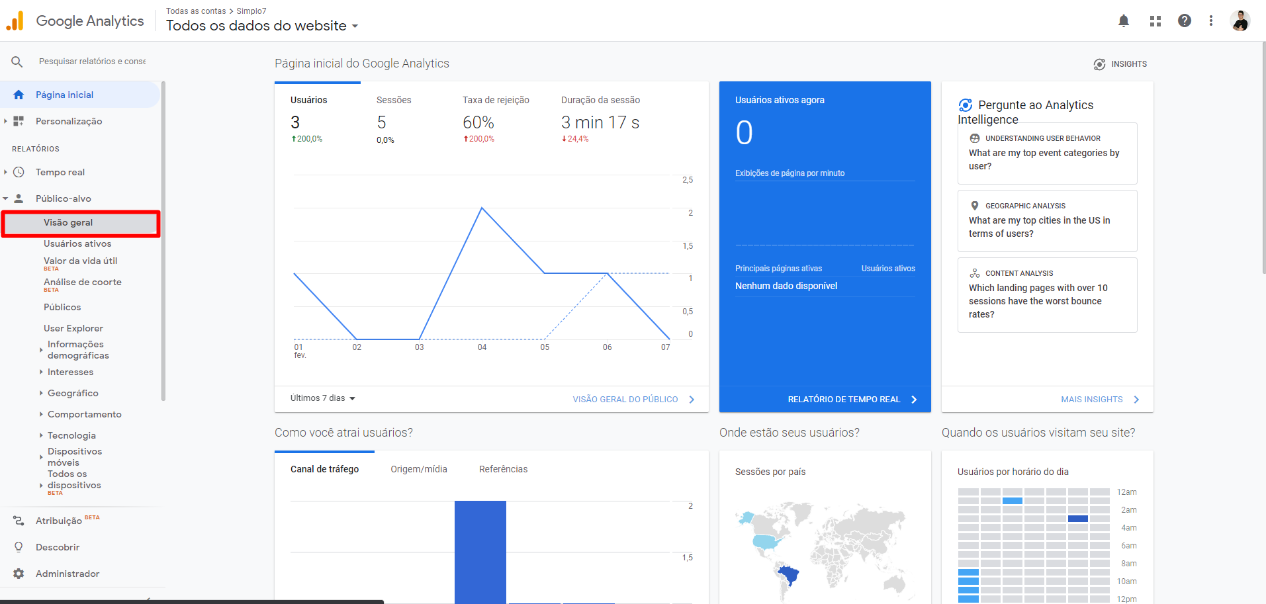Open the Valor da vida útil report

coord(80,261)
